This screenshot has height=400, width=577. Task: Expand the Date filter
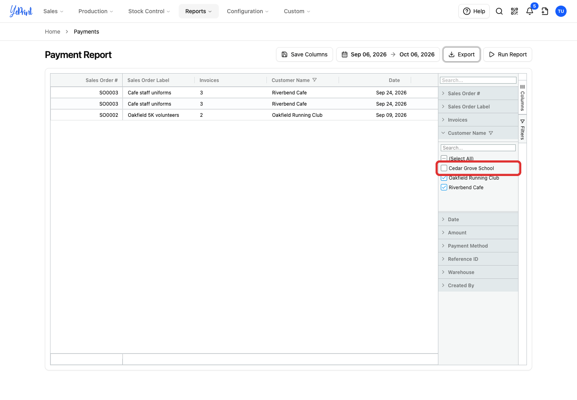click(x=478, y=220)
